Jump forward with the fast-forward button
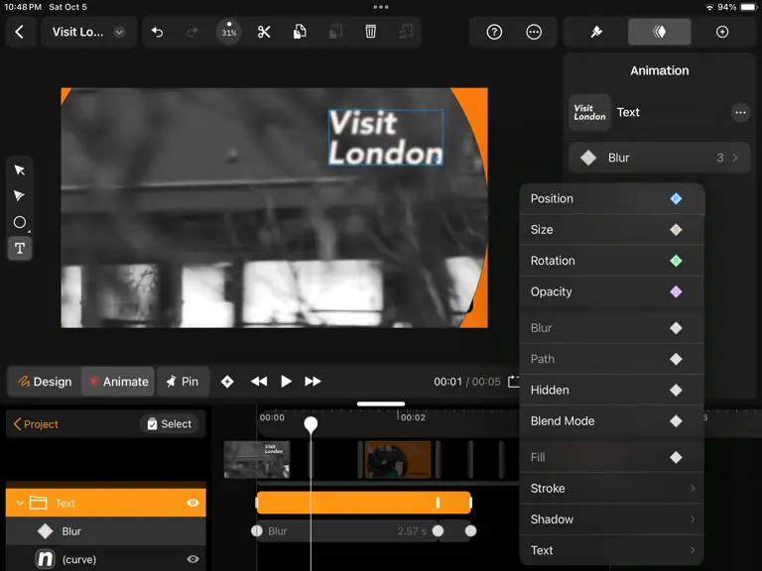This screenshot has width=762, height=571. click(313, 382)
